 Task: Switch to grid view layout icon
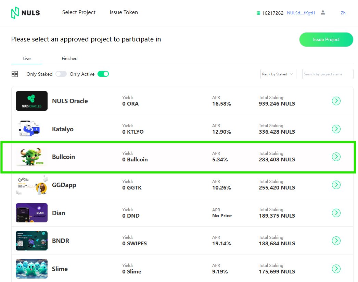pyautogui.click(x=15, y=74)
